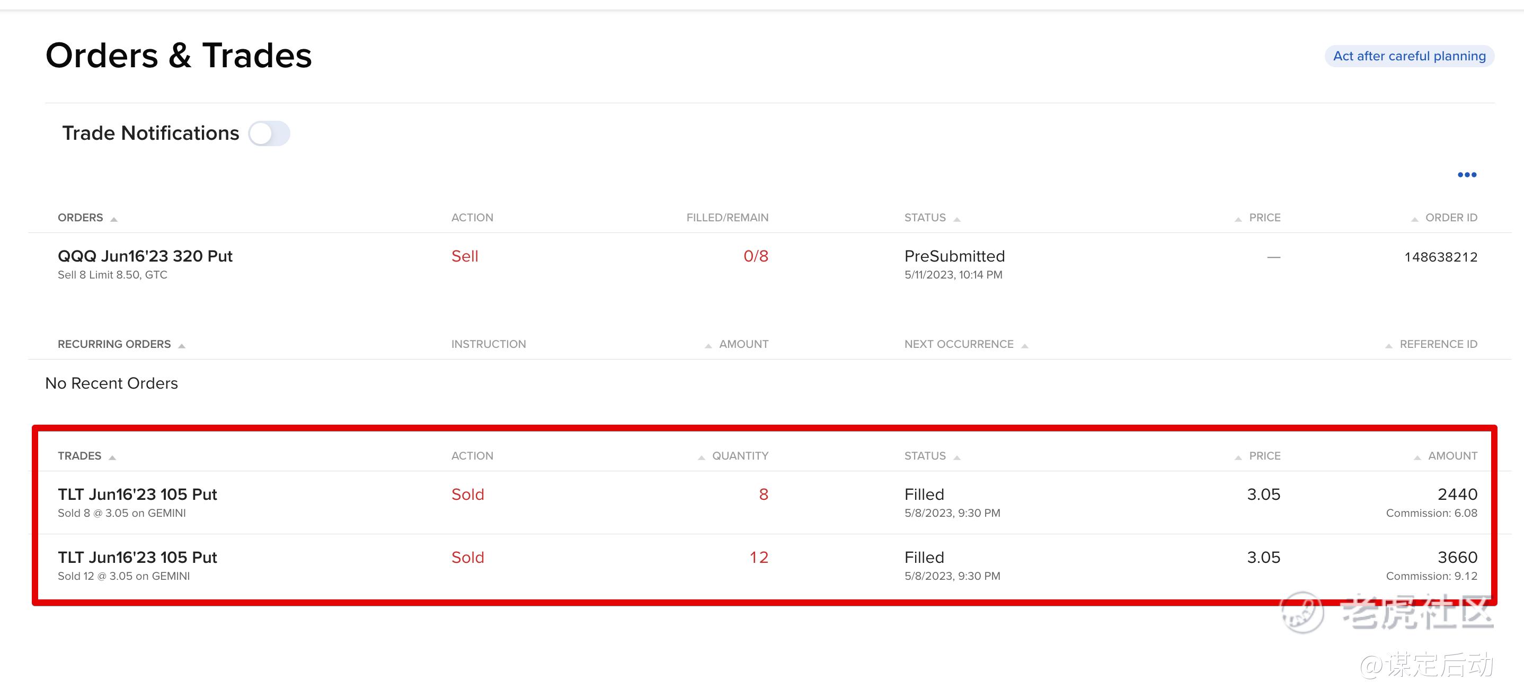Sort the orders table by PRICE
1524x700 pixels.
point(1264,218)
